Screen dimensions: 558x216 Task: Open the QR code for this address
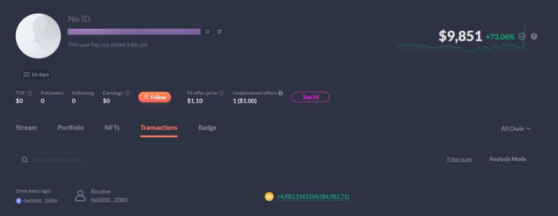click(x=219, y=32)
